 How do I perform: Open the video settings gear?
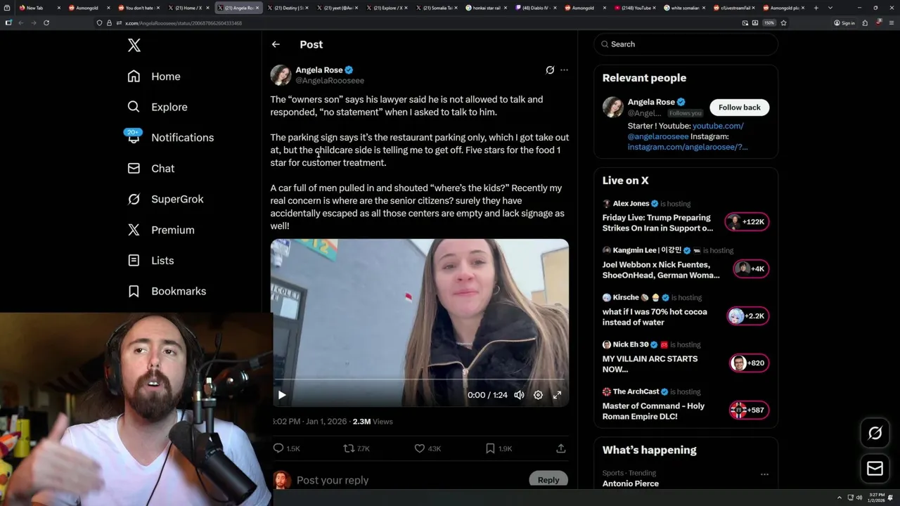(538, 395)
